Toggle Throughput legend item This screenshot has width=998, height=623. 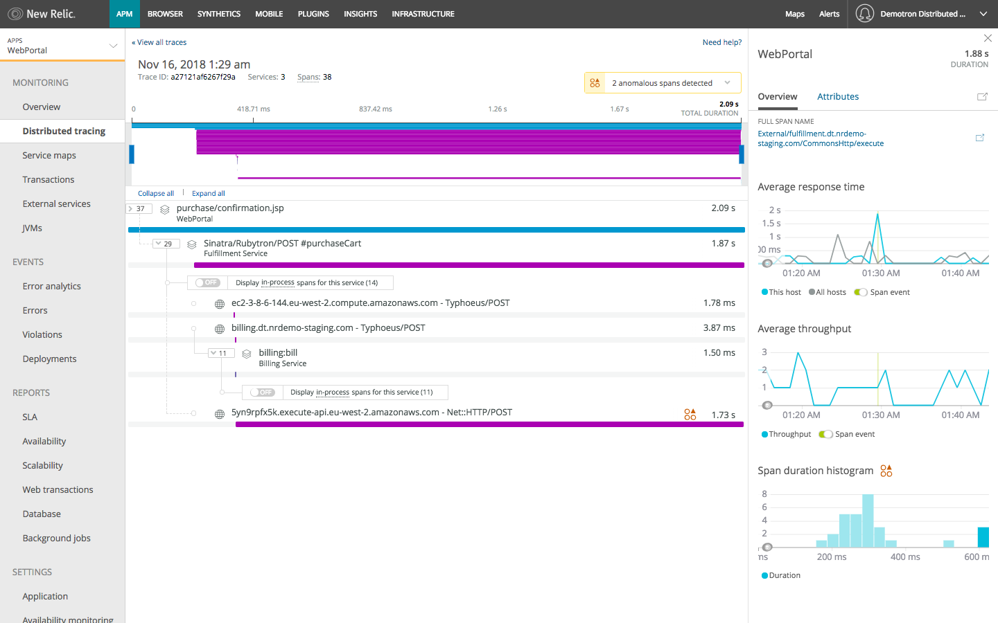(786, 434)
